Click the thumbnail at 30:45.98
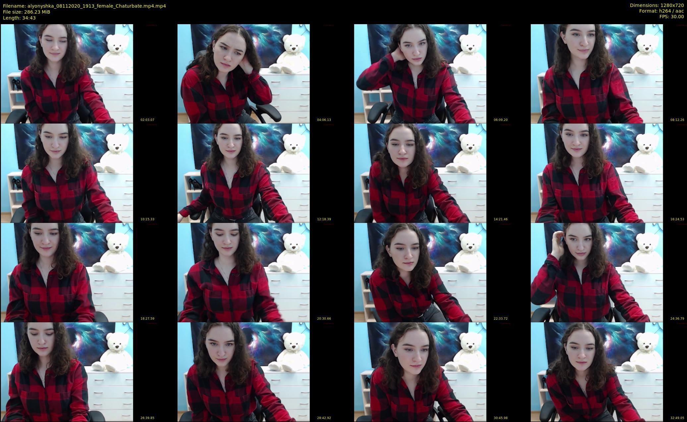This screenshot has width=687, height=422. pyautogui.click(x=420, y=372)
